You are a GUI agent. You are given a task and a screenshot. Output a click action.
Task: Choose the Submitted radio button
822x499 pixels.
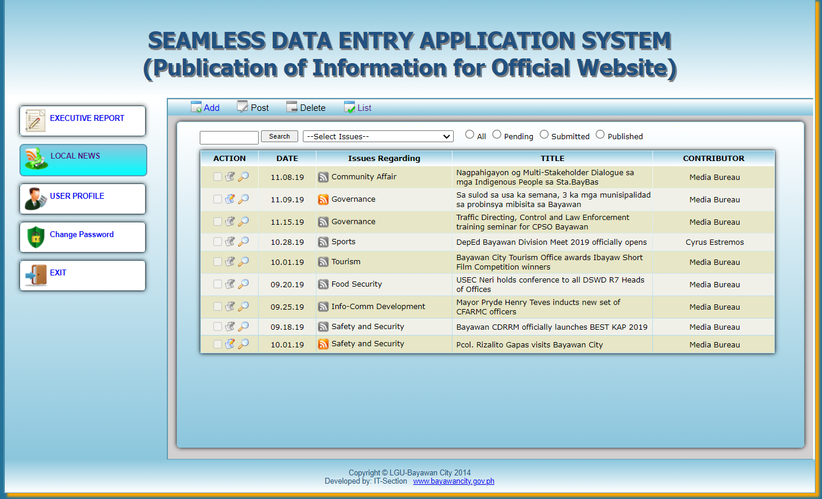tap(544, 134)
